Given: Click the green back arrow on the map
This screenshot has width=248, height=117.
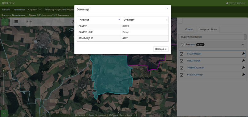Looking at the screenshot, I should 5,22.
